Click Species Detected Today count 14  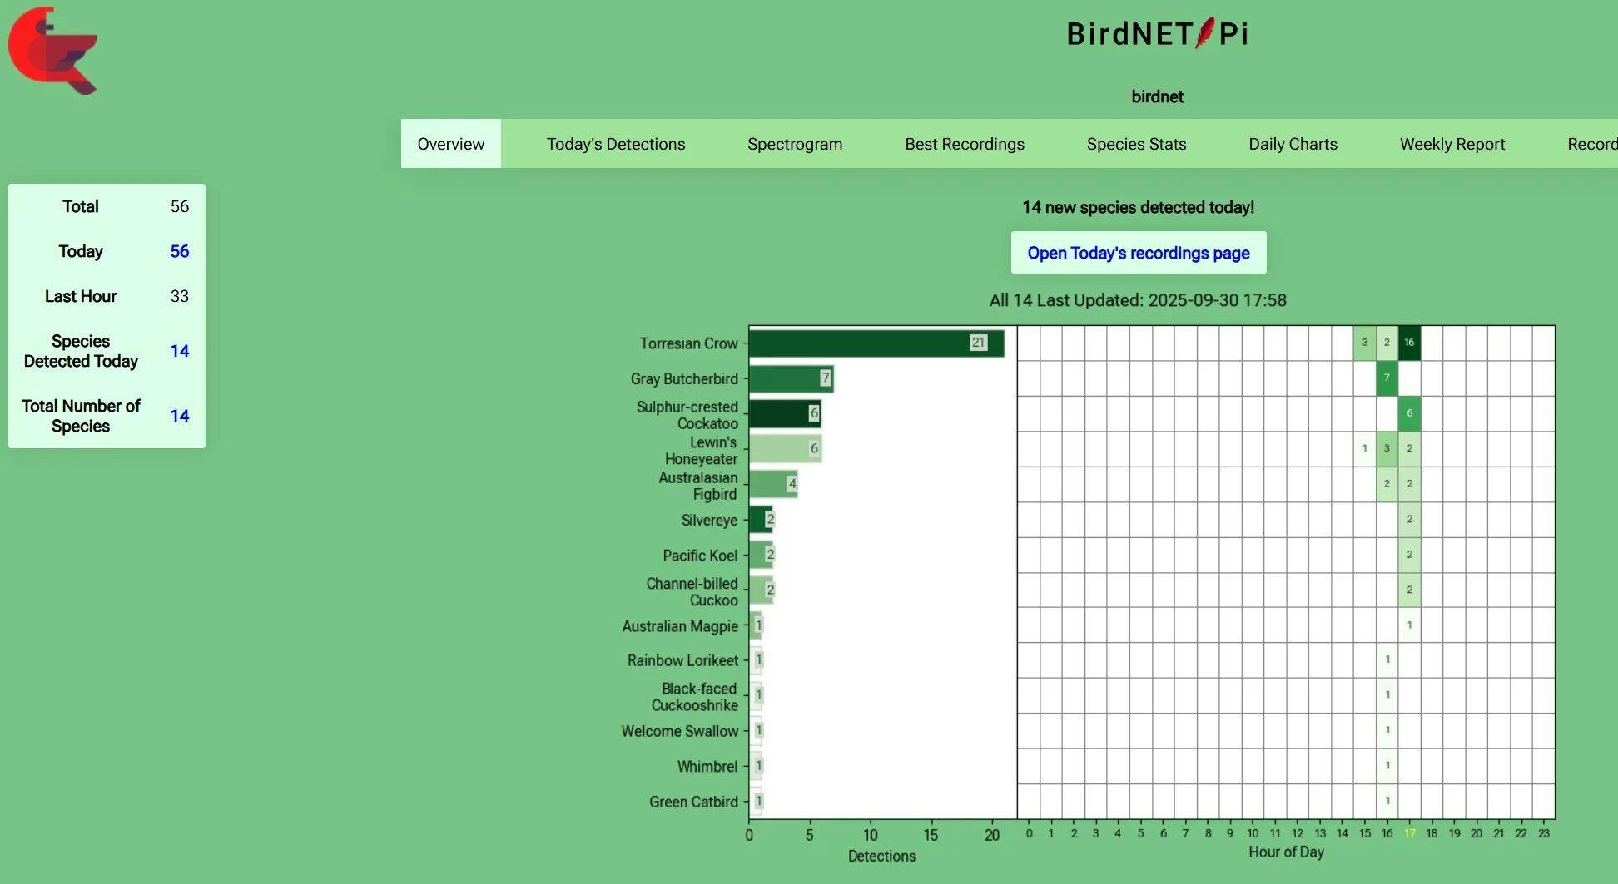(179, 351)
